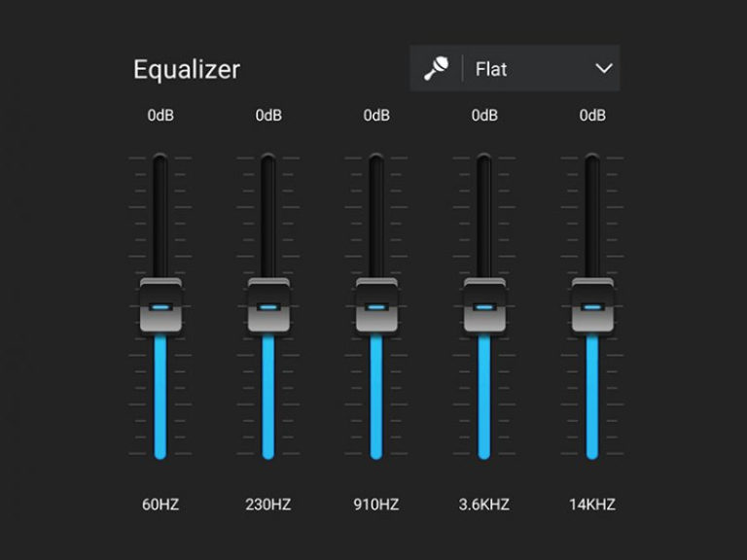Select the 0dB readout above the 910HZ slider
The image size is (747, 560).
pos(376,116)
